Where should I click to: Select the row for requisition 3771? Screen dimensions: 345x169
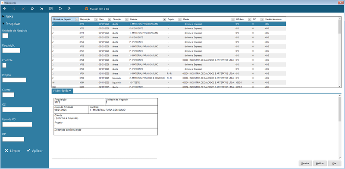(x=169, y=33)
